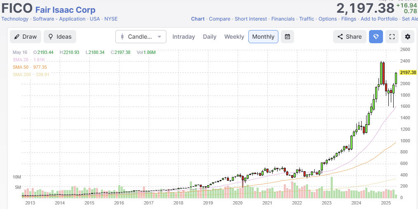Click the SMA 50 indicator label
Screen dimensions: 418x209
pos(21,67)
